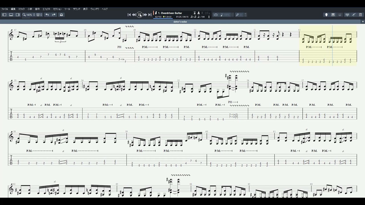Toggle the left edit palette panel
Image resolution: width=365 pixels, height=205 pixels.
point(4,15)
